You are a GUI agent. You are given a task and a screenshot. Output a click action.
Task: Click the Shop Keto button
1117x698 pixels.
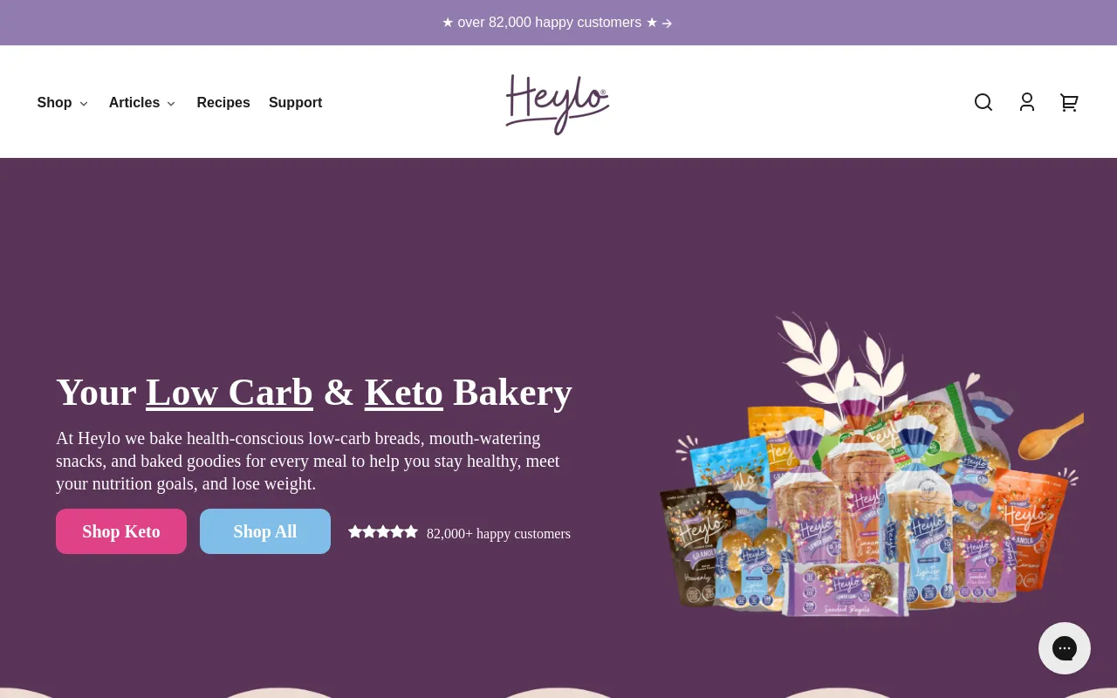click(x=121, y=531)
